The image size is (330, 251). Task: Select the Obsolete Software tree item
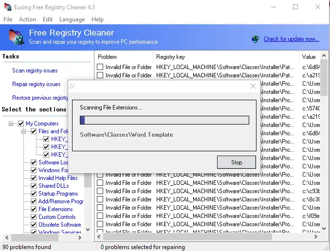(59, 225)
